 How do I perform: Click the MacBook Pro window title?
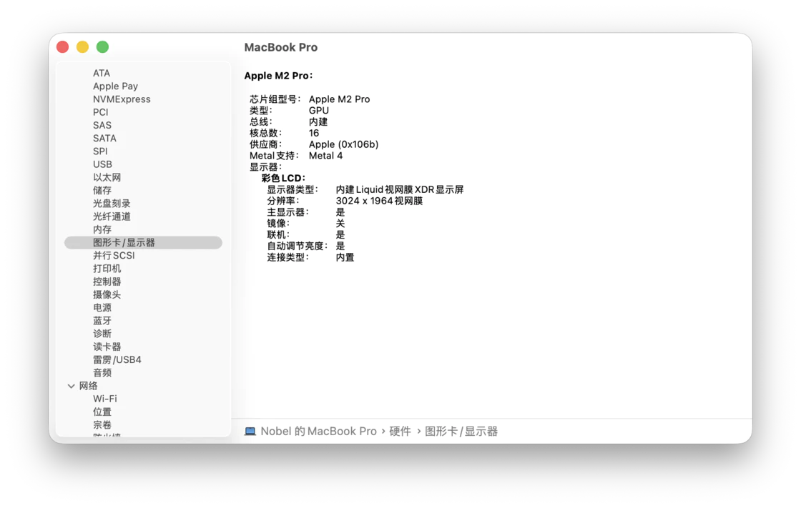pyautogui.click(x=281, y=47)
